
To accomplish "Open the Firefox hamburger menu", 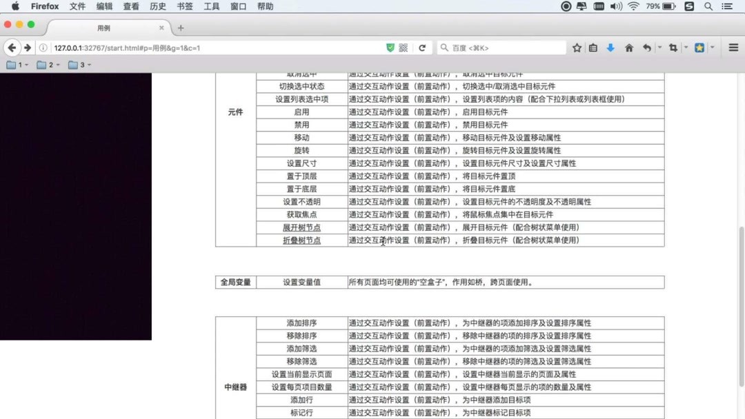I will click(x=733, y=48).
